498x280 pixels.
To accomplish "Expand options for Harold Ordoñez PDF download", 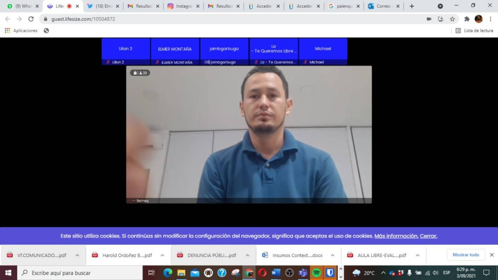I will 162,255.
